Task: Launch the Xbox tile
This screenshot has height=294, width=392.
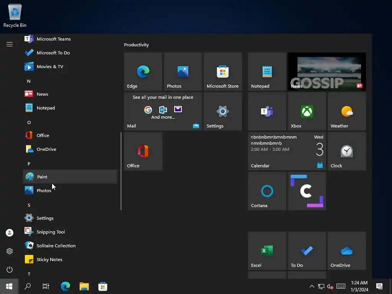Action: pyautogui.click(x=307, y=111)
